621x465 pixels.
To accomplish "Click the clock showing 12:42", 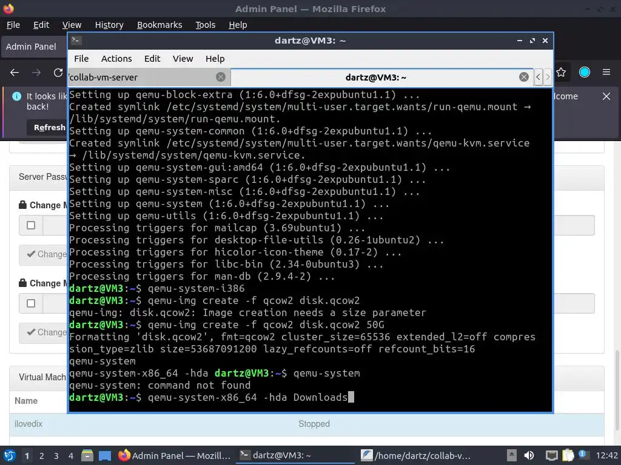I will point(606,456).
